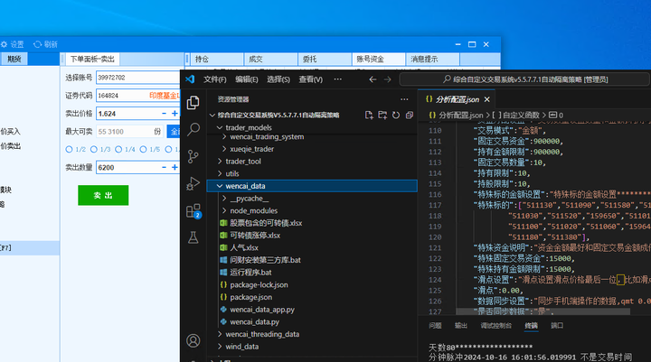Open the 持仓 tab in the trading window
Screen dimensions: 651x362
[217, 59]
